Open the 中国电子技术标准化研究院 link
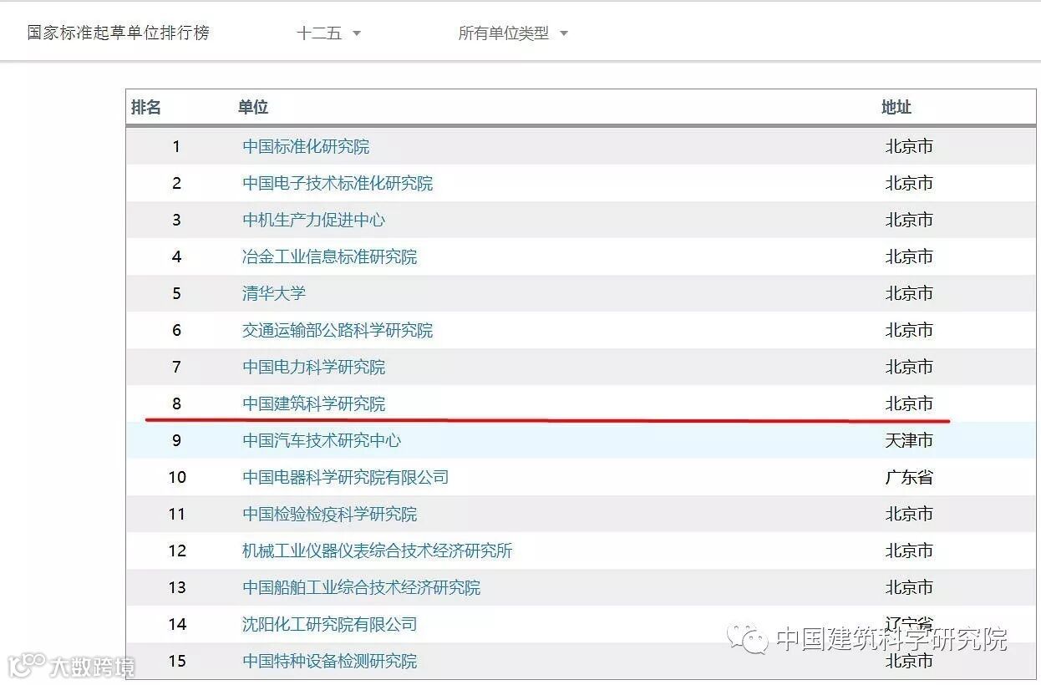 338,183
